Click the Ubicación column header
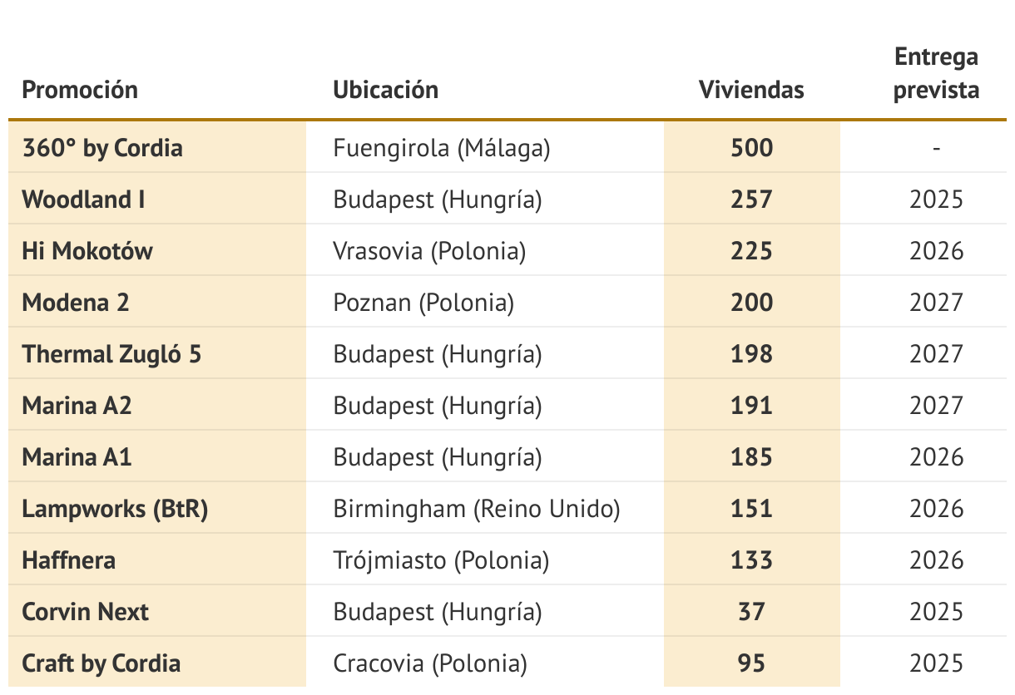Image resolution: width=1015 pixels, height=695 pixels. (x=385, y=89)
